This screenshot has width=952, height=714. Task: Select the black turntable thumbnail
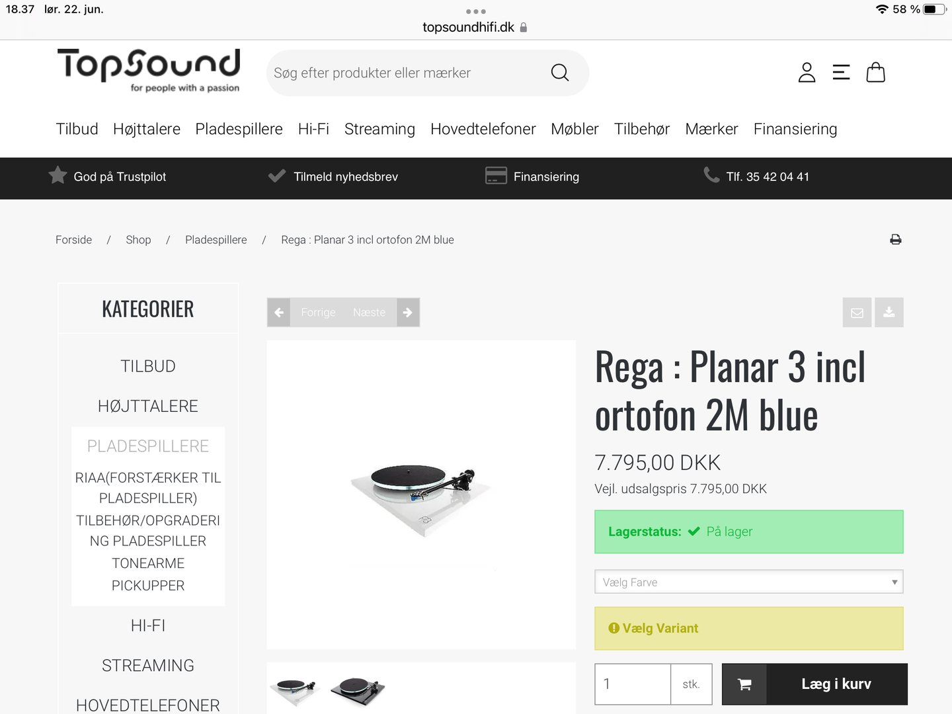click(358, 691)
